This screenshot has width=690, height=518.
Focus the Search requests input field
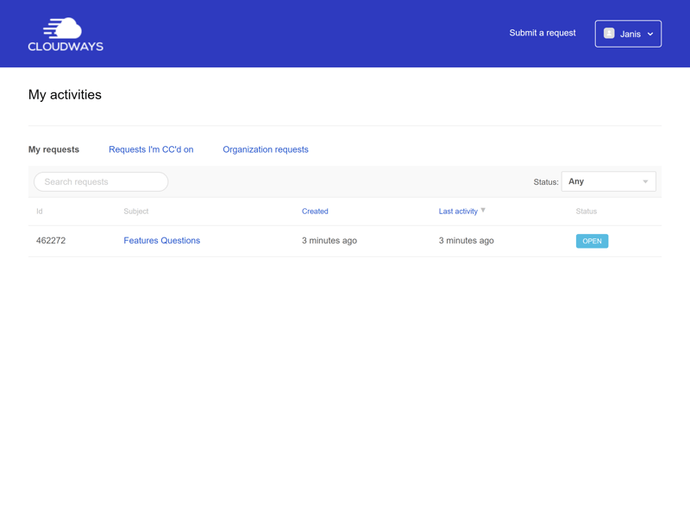pyautogui.click(x=101, y=182)
